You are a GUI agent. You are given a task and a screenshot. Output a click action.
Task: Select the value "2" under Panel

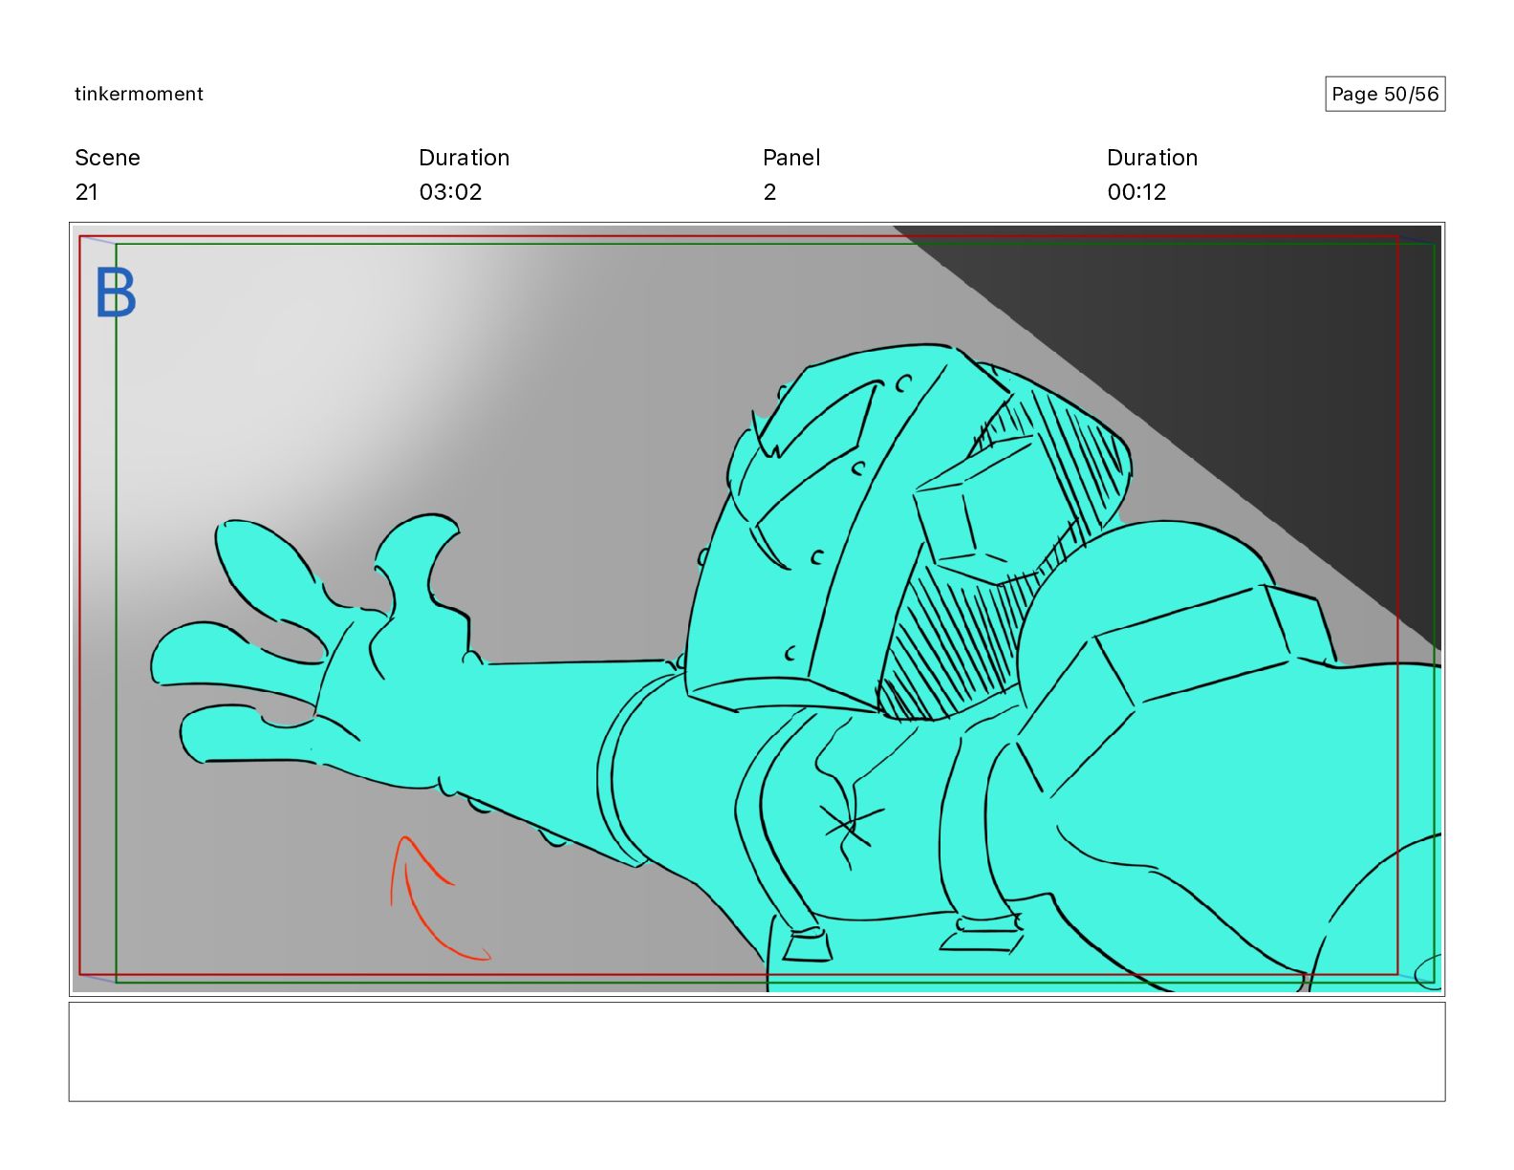(769, 192)
